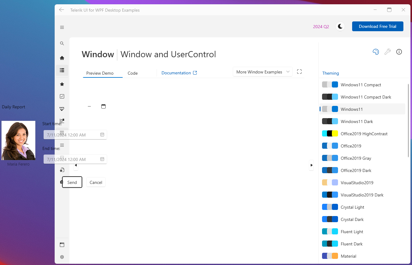
Task: Open the theming palette icon
Action: click(376, 52)
